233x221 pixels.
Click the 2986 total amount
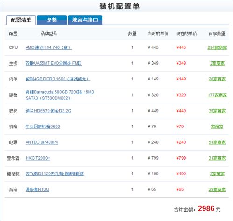coord(206,208)
